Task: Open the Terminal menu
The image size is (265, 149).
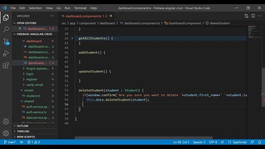Action: pos(80,8)
